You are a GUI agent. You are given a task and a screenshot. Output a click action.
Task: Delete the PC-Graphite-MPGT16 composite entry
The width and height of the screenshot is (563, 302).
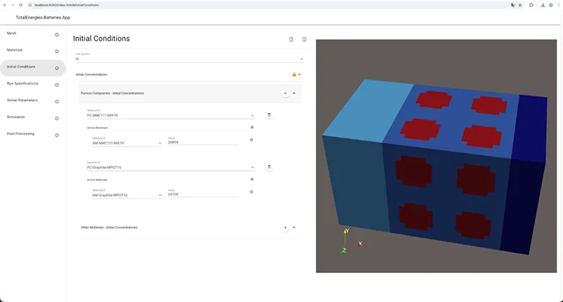point(269,167)
